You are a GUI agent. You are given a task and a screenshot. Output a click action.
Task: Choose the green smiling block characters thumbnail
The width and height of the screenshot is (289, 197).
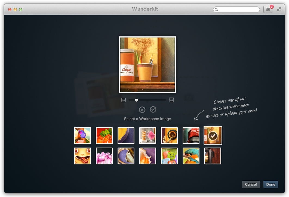coord(169,156)
